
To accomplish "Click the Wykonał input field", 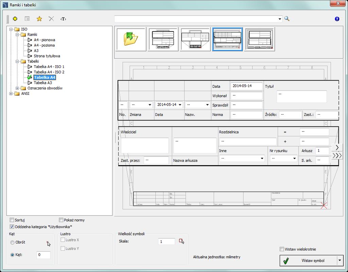I will [247, 96].
